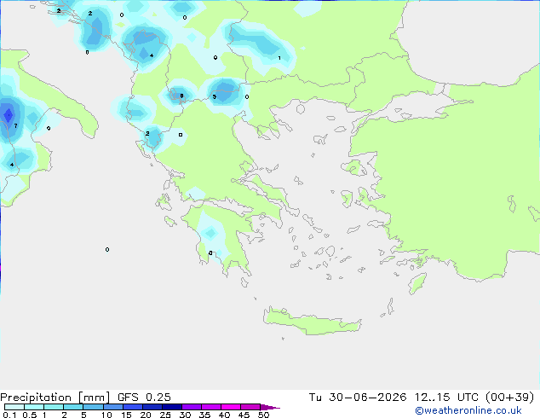This screenshot has width=540, height=418.
Task: Pick the 10–15 mm blue legend swatch
Action: point(113,407)
